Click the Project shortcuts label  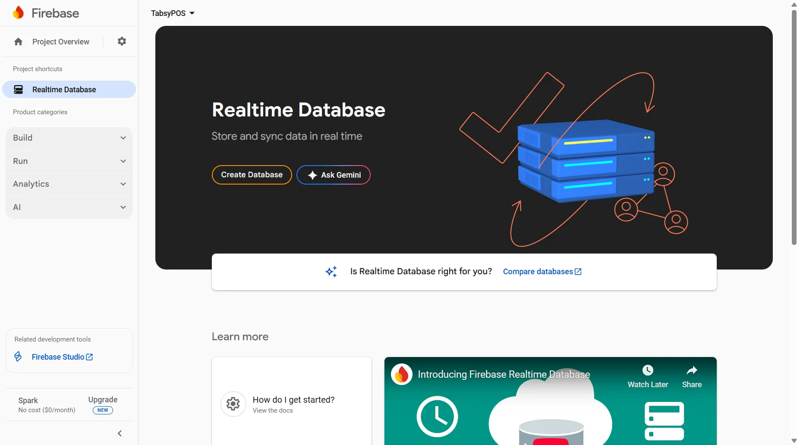point(38,69)
